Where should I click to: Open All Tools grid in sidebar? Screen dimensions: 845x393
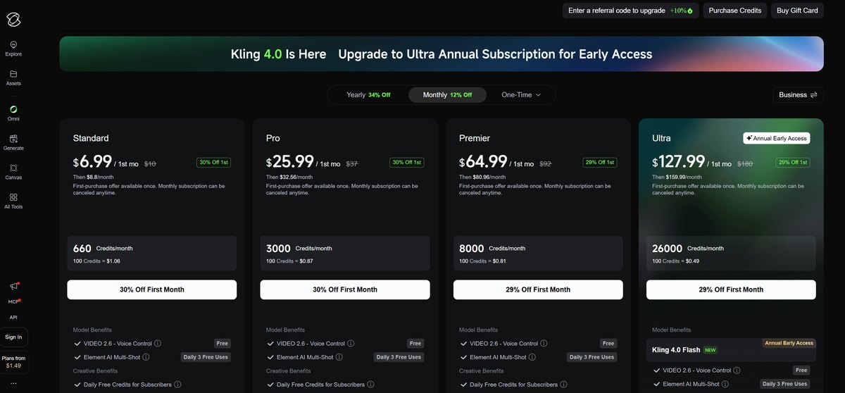[13, 201]
